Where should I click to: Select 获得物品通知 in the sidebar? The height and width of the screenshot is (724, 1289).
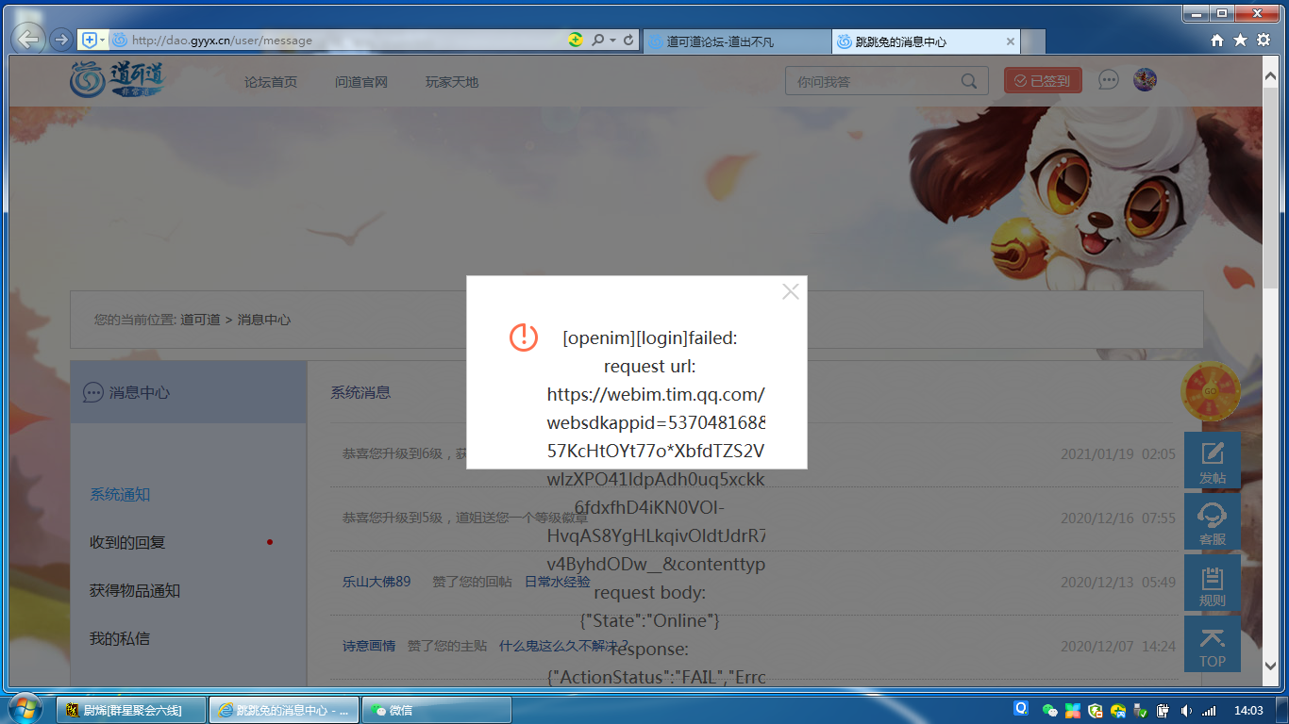135,590
